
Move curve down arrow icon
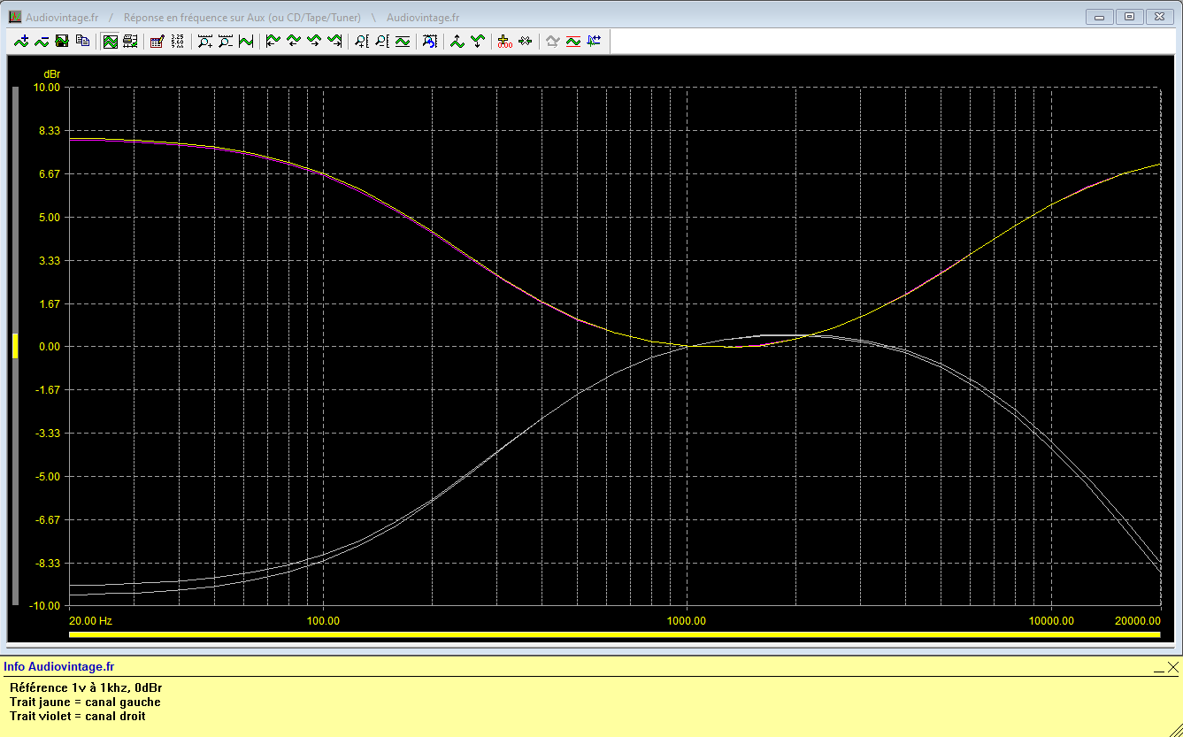point(477,41)
